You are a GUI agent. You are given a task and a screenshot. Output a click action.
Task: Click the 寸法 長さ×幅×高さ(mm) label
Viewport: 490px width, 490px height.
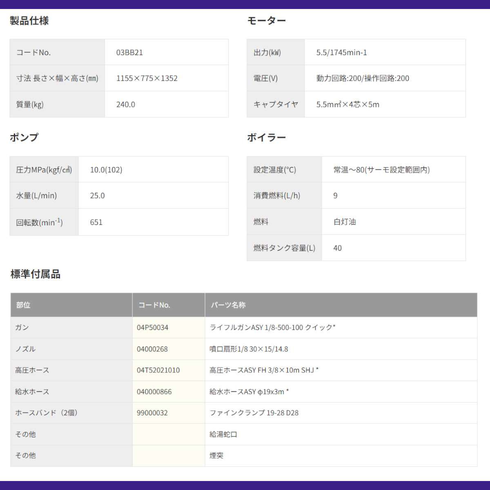tap(57, 78)
